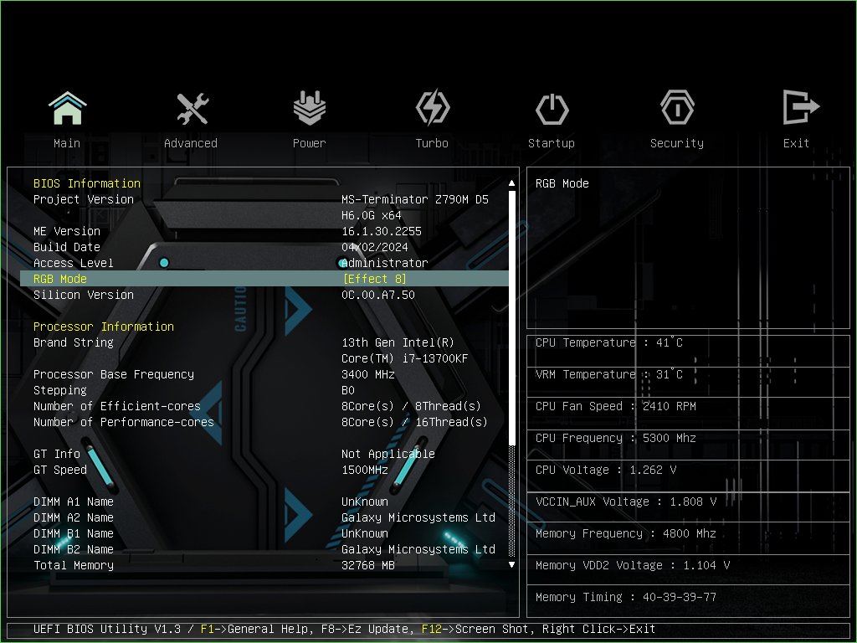The image size is (857, 643).
Task: Click the Access Level label
Action: (74, 262)
